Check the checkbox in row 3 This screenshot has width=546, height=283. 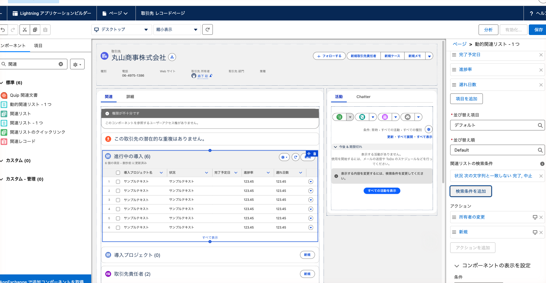click(118, 200)
